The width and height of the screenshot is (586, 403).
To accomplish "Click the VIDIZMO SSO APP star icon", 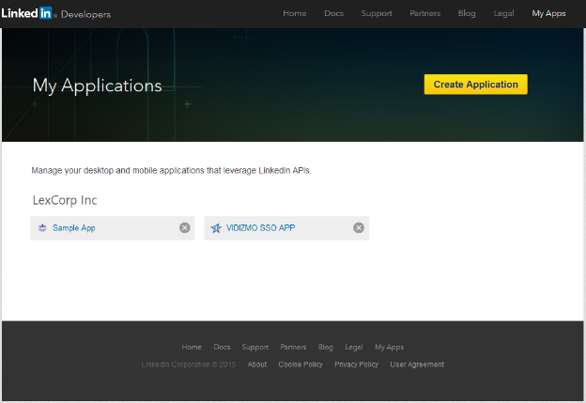I will 216,228.
